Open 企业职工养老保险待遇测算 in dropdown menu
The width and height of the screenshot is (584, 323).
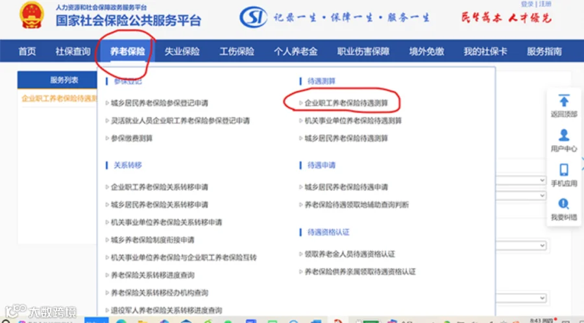(347, 103)
